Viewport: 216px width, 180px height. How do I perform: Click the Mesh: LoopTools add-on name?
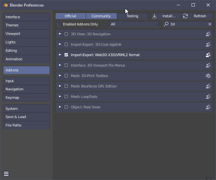(84, 97)
